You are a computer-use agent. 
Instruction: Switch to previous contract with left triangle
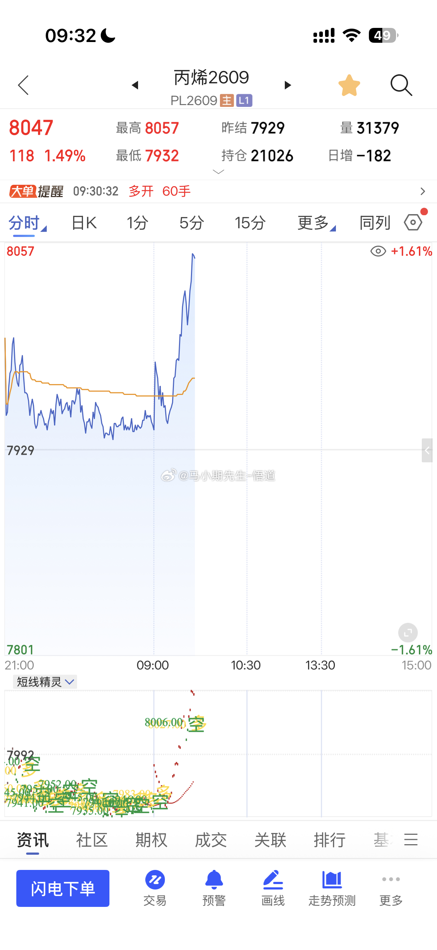[135, 85]
